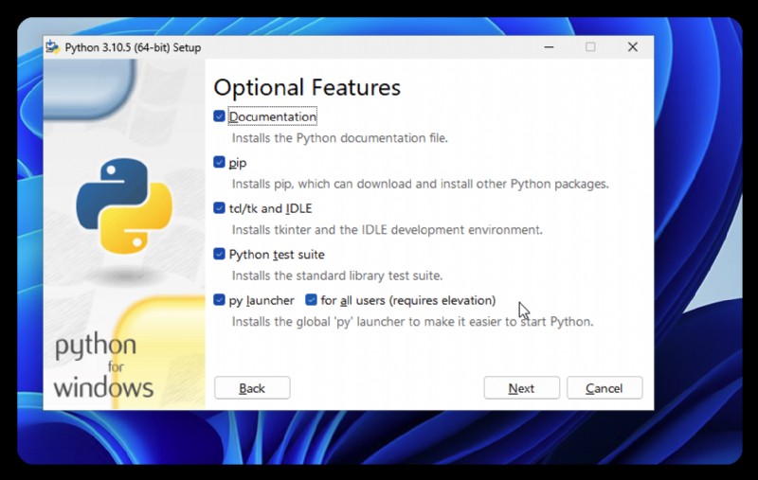Disable the tcl/tk and IDLE checkbox

[219, 207]
